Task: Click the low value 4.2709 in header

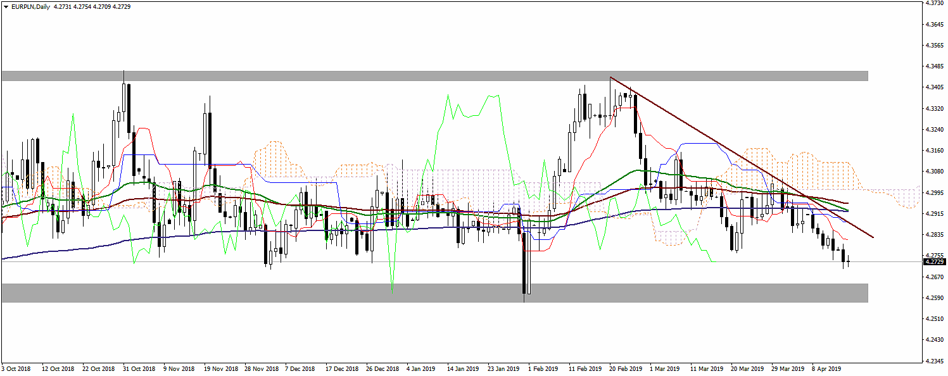Action: [x=101, y=6]
